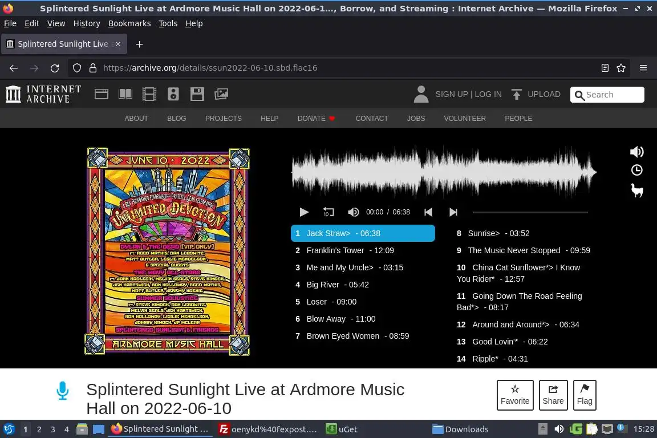Viewport: 657px width, 438px height.
Task: Click the upload arrow icon
Action: [x=517, y=94]
